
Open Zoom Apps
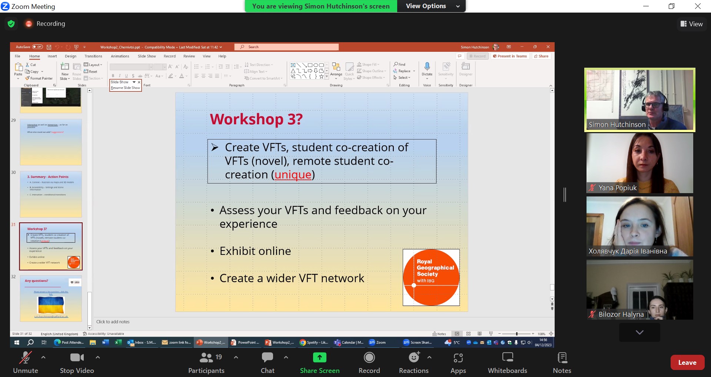[458, 363]
